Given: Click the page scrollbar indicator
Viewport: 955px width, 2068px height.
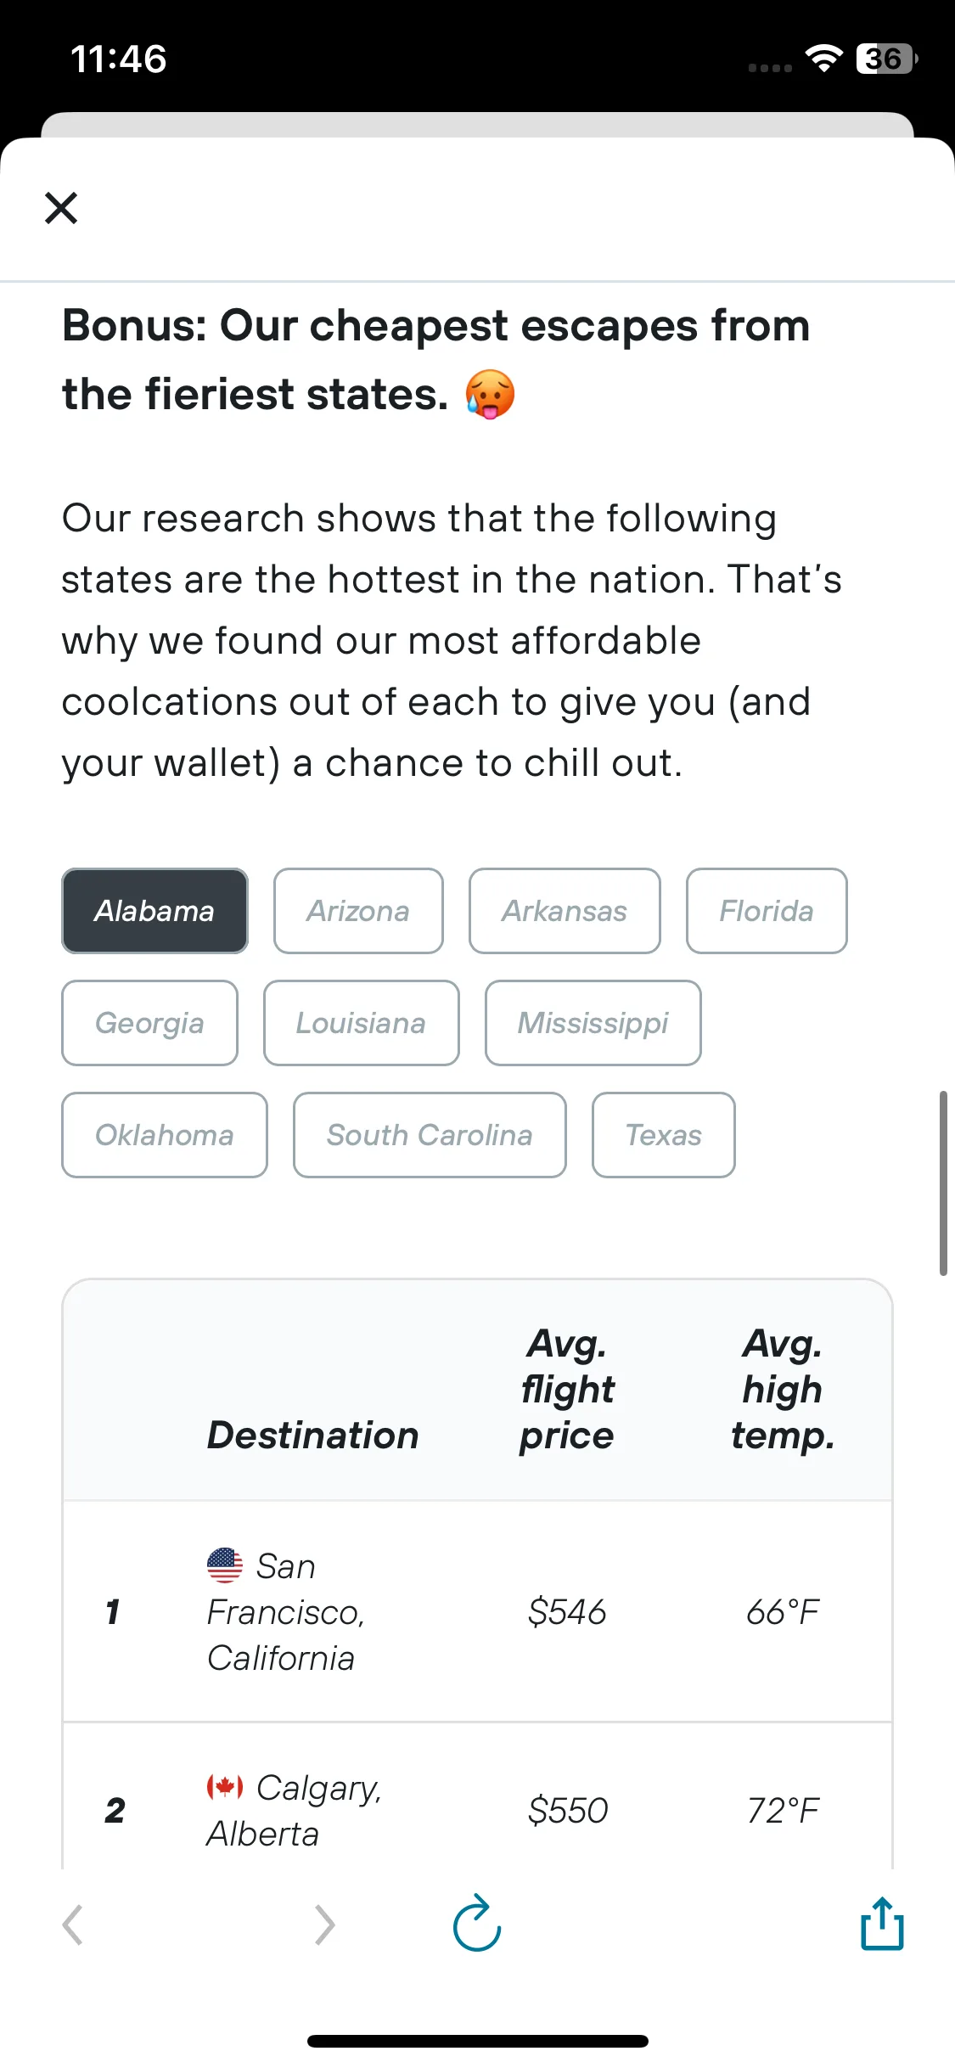Looking at the screenshot, I should click(943, 1183).
